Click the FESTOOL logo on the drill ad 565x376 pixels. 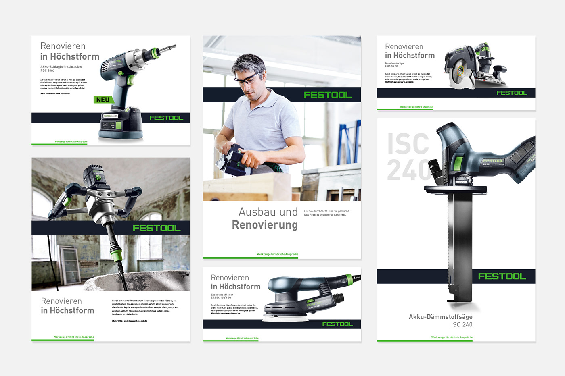coord(166,117)
